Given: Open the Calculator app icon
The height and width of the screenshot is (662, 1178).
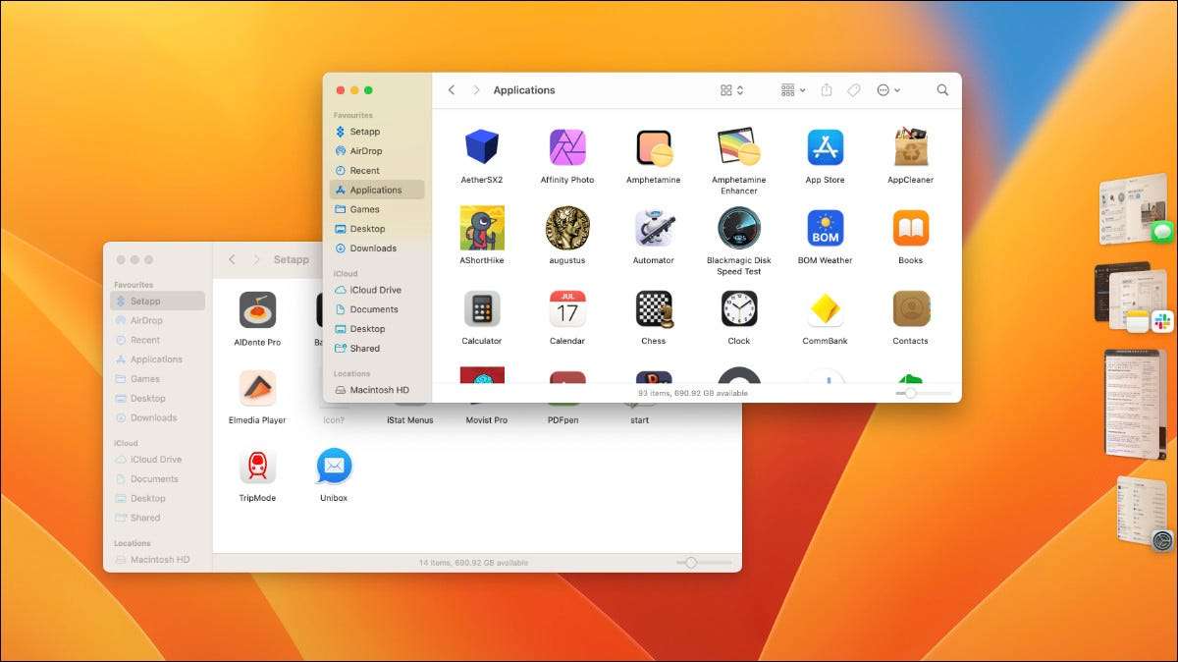Looking at the screenshot, I should (x=482, y=308).
